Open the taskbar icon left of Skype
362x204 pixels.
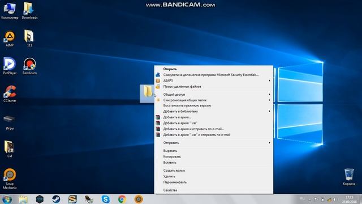point(89,199)
